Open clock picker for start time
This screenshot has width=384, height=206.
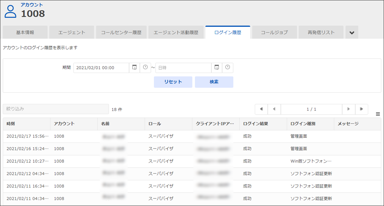pyautogui.click(x=145, y=68)
